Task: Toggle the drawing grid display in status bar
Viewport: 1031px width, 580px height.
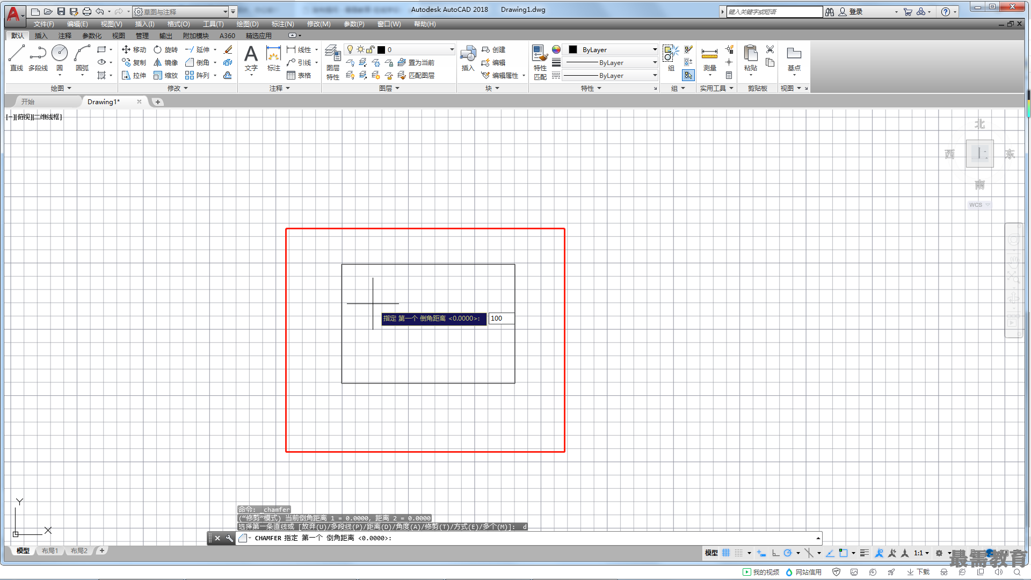Action: click(x=726, y=553)
